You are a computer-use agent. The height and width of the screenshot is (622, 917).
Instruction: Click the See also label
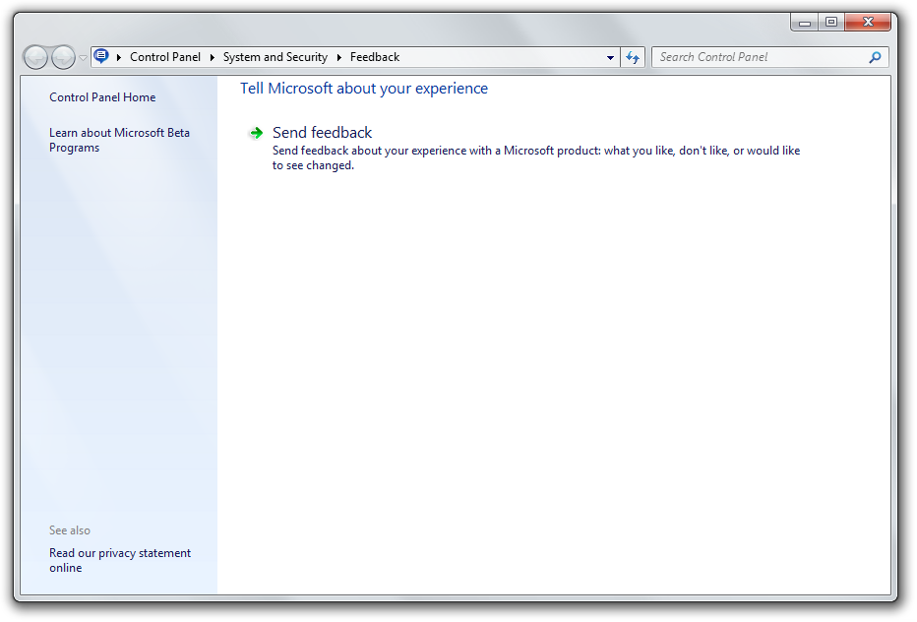(x=70, y=530)
